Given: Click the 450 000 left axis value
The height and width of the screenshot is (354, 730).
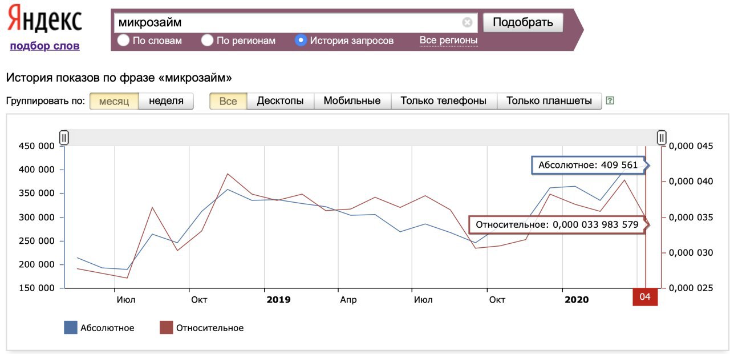Looking at the screenshot, I should (x=36, y=146).
